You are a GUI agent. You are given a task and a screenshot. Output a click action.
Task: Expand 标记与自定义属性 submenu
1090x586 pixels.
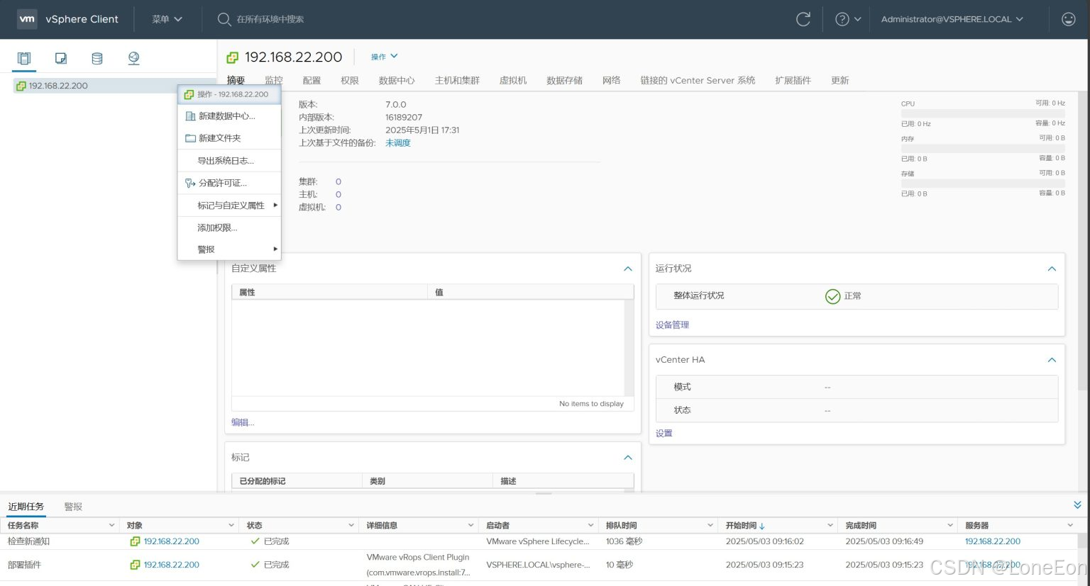229,205
